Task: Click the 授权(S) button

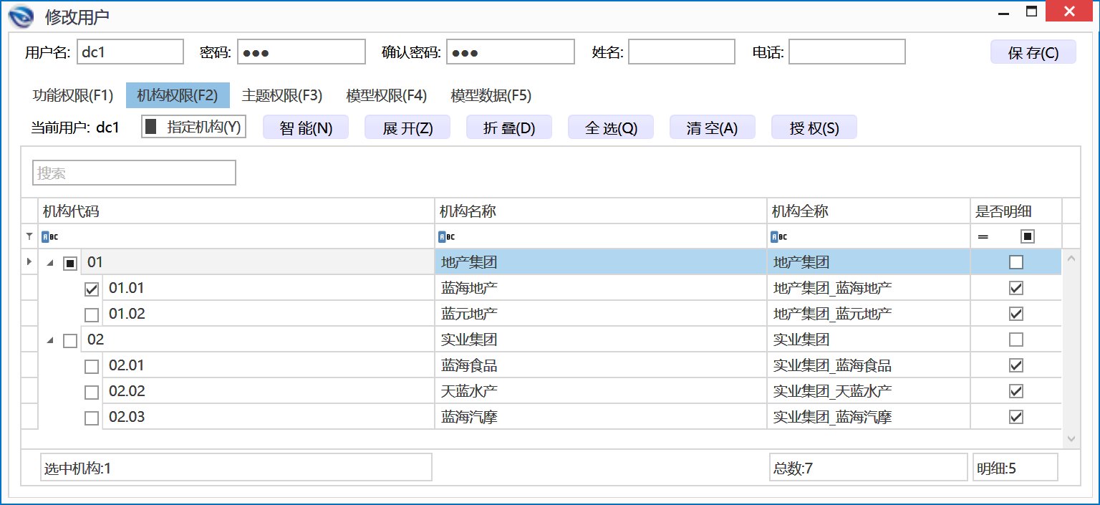Action: point(814,128)
